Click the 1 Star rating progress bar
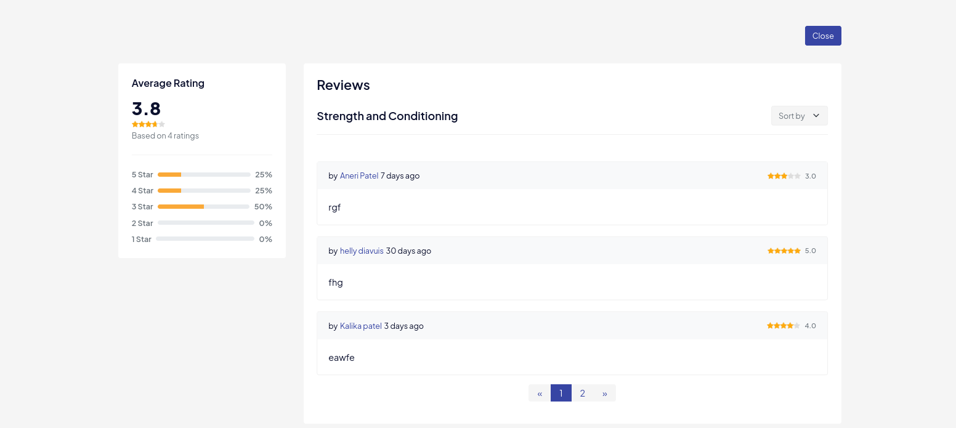The image size is (956, 428). coord(205,239)
